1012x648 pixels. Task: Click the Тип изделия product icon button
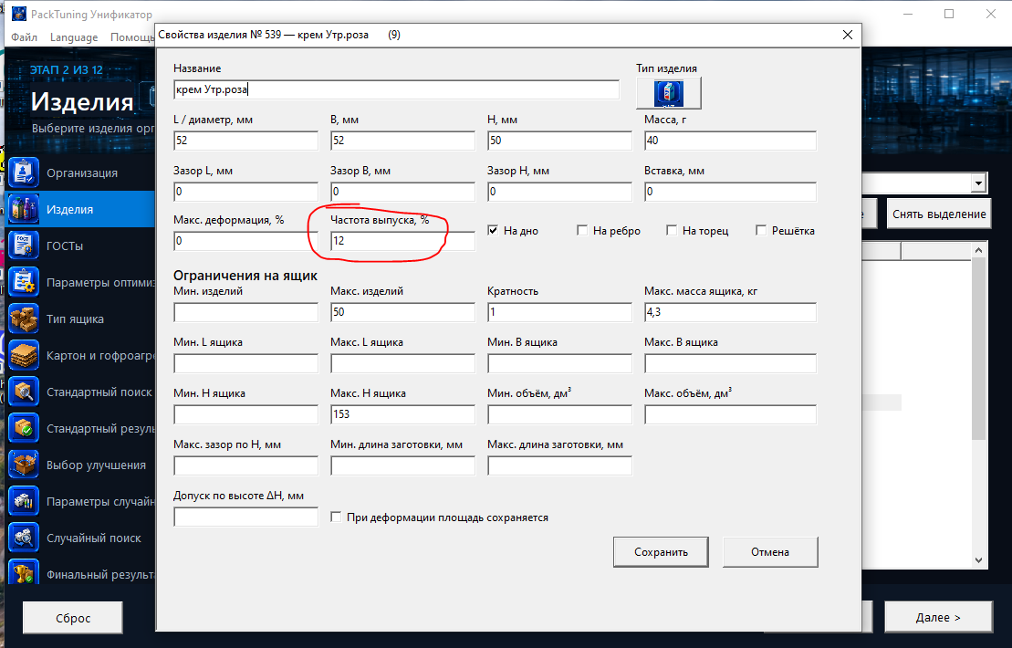tap(669, 94)
